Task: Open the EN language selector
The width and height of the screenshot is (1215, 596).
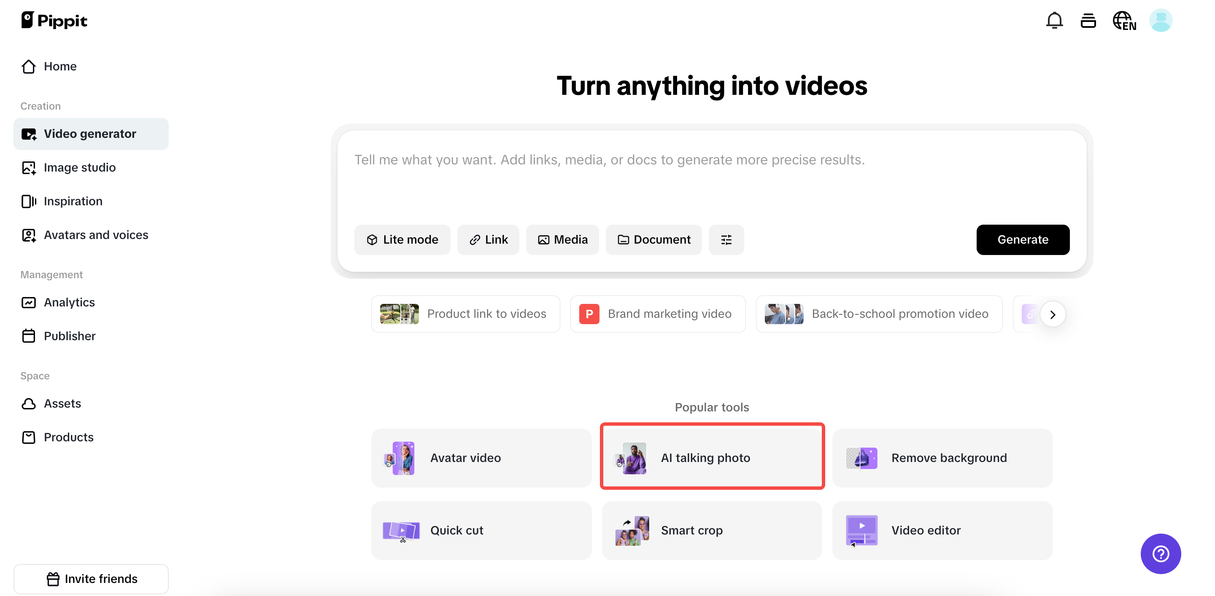Action: pos(1124,20)
